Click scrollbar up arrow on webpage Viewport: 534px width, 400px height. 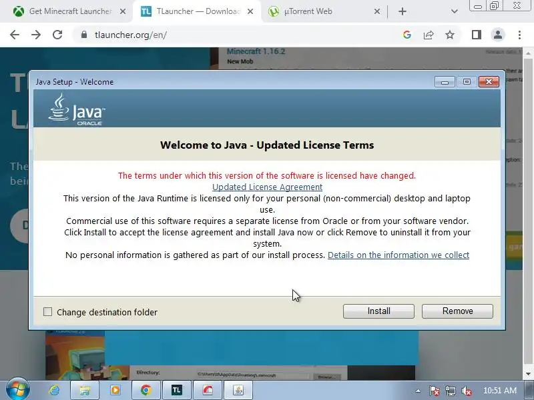click(528, 53)
